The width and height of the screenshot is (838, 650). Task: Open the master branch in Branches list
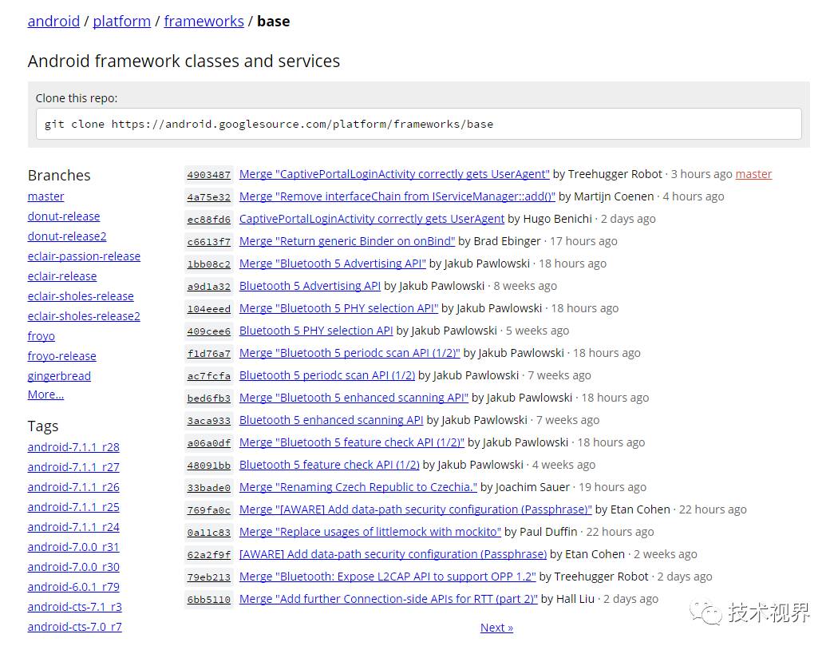click(46, 196)
